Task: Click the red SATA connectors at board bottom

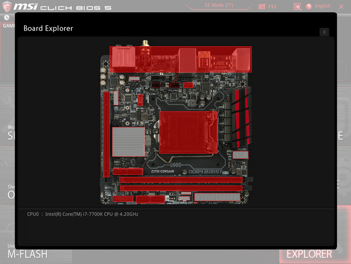Action: click(x=150, y=199)
